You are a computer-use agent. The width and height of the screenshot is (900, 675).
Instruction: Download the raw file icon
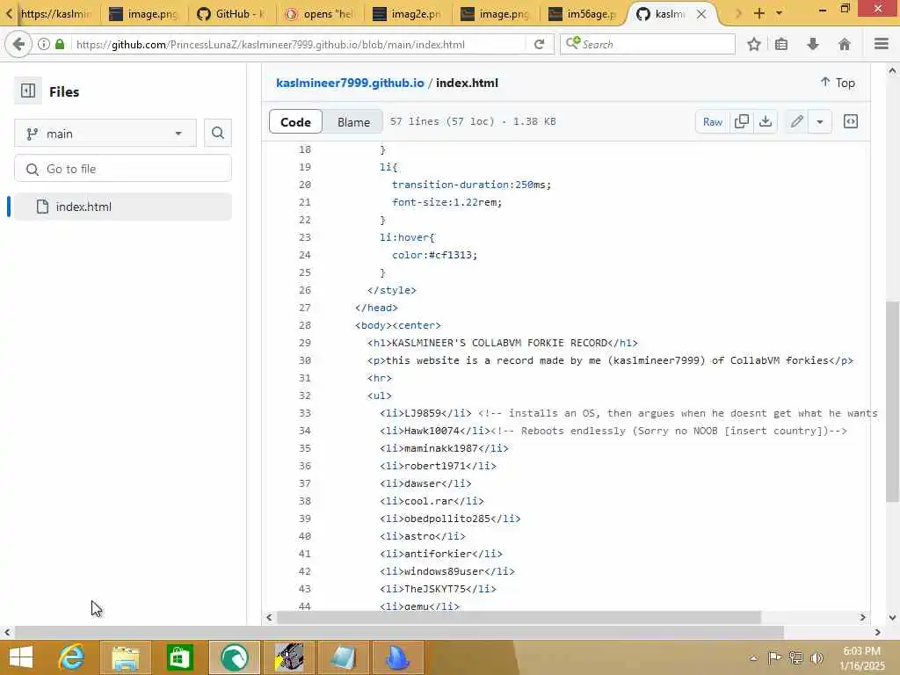[766, 121]
